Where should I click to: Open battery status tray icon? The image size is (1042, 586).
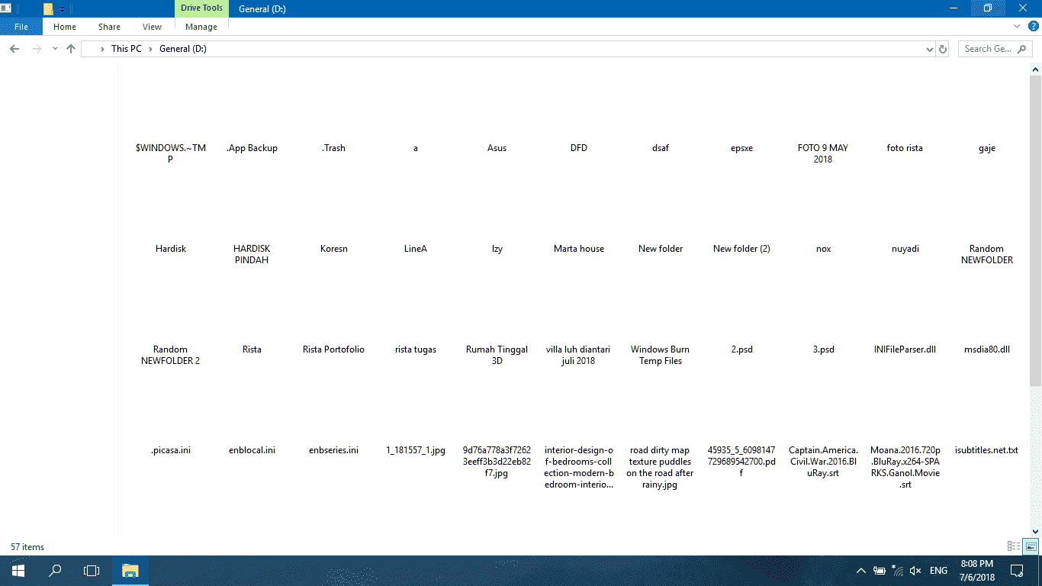(x=880, y=571)
